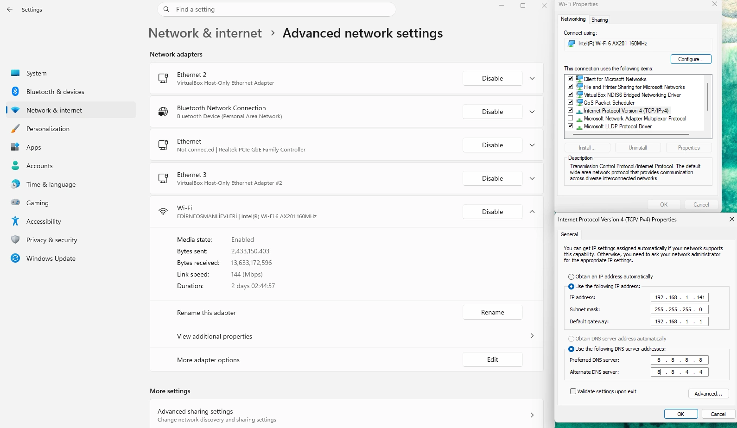Collapse the Wi-Fi adapter details

(x=532, y=212)
